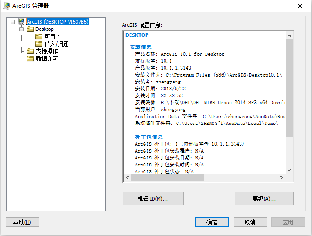Screen dimensions: 312x236
Task: Open the 高级(A)... advanced settings
Action: coord(264,198)
